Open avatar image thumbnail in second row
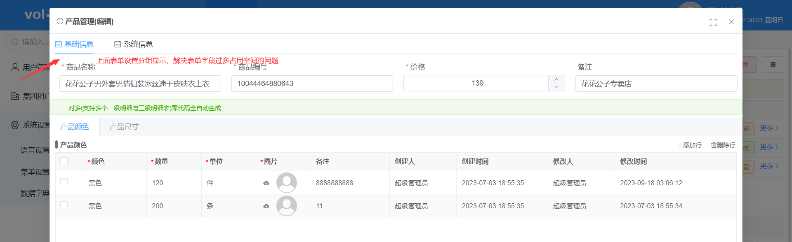792x242 pixels. 286,206
